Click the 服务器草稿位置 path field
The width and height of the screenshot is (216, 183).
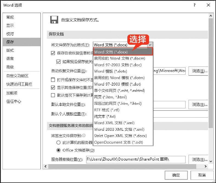136,159
